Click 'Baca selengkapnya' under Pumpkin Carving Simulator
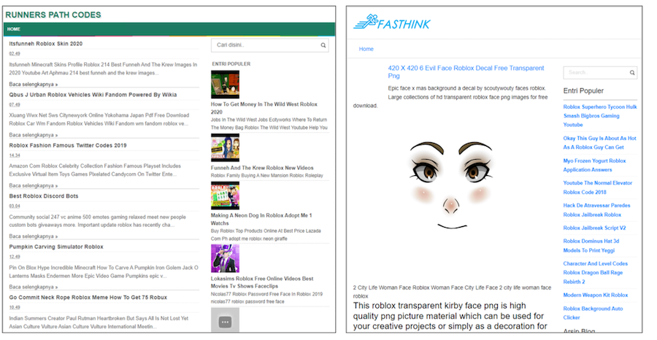The height and width of the screenshot is (340, 657). pos(34,287)
